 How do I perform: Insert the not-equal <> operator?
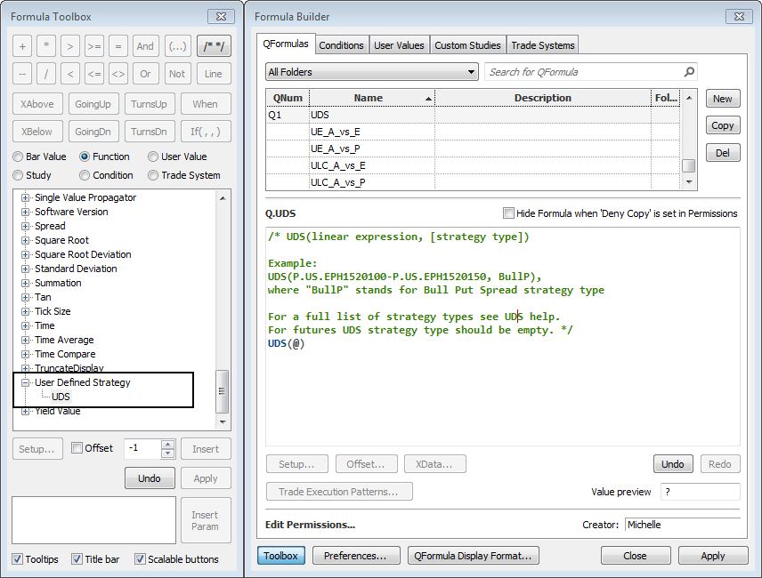118,74
